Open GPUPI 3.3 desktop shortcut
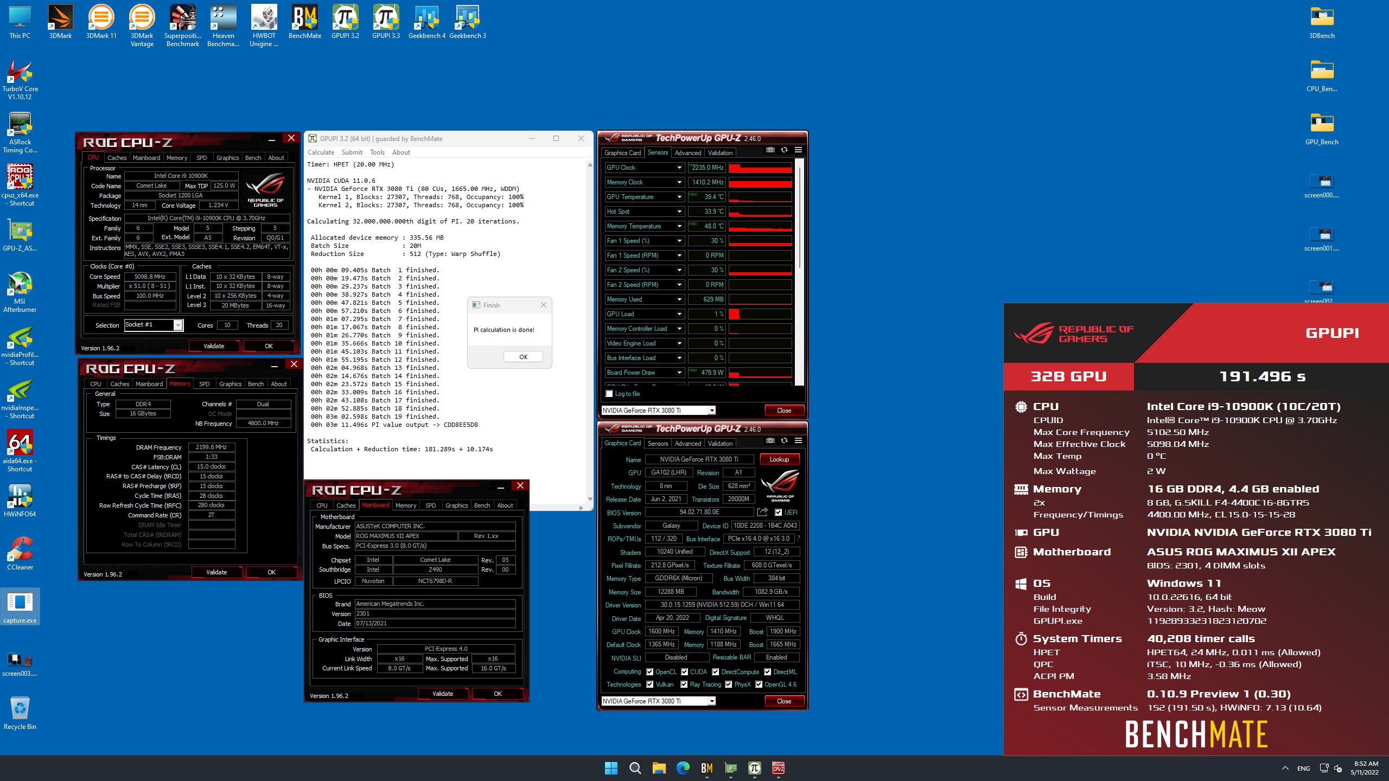 coord(386,23)
